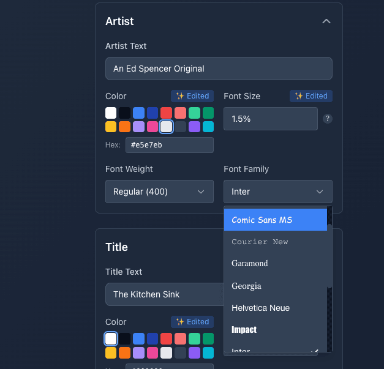
Task: Select bright blue swatch in Artist palette
Action: pyautogui.click(x=138, y=113)
